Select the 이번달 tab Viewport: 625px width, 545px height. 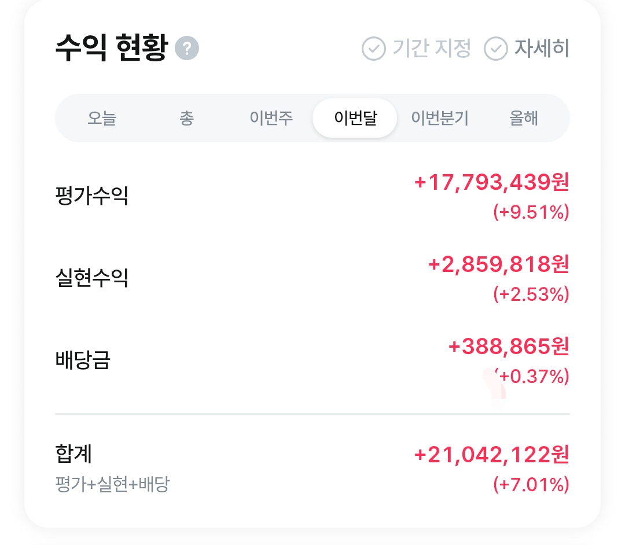tap(355, 119)
